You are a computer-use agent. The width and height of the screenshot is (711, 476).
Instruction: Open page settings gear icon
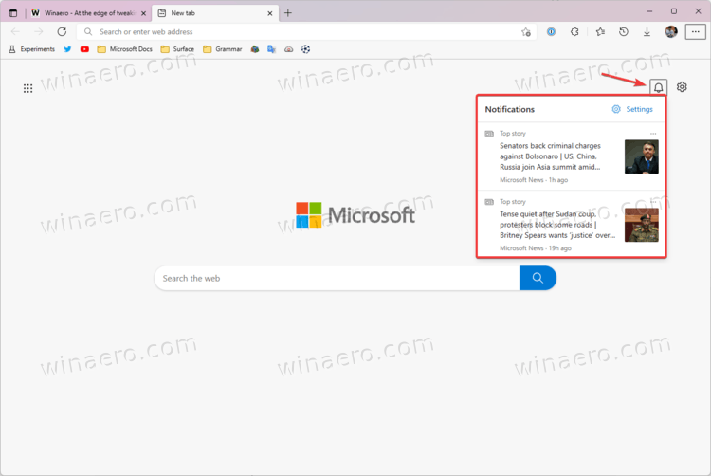[x=682, y=87]
